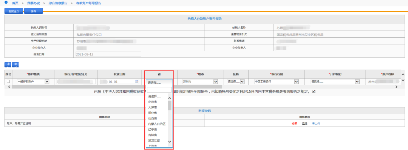Click the 返回主页 button
Image resolution: width=408 pixels, height=150 pixels.
(x=14, y=11)
